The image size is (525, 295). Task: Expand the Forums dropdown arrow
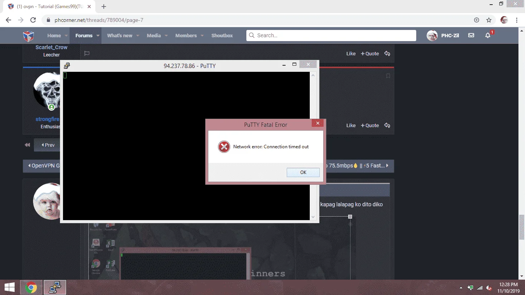click(x=98, y=35)
